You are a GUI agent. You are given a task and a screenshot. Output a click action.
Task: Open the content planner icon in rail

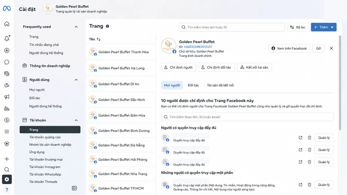(7, 74)
